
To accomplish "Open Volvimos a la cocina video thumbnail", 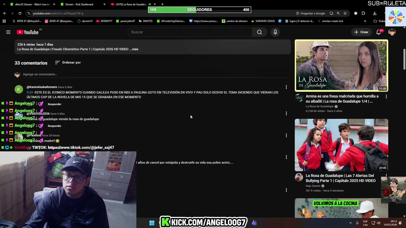I will point(341,208).
